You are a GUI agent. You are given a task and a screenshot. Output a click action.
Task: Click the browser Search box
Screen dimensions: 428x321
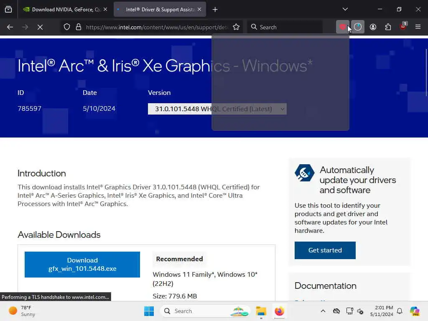point(285,27)
